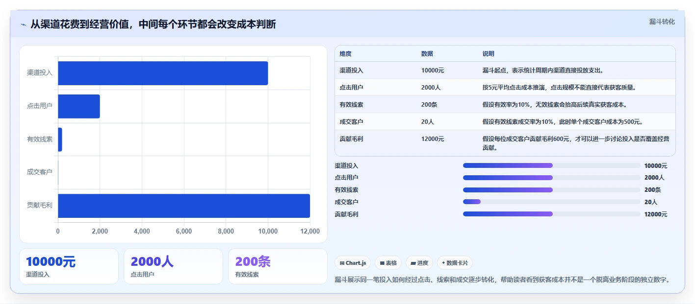Click the 20人 table cell
Screen dimensions: 695x304
427,122
